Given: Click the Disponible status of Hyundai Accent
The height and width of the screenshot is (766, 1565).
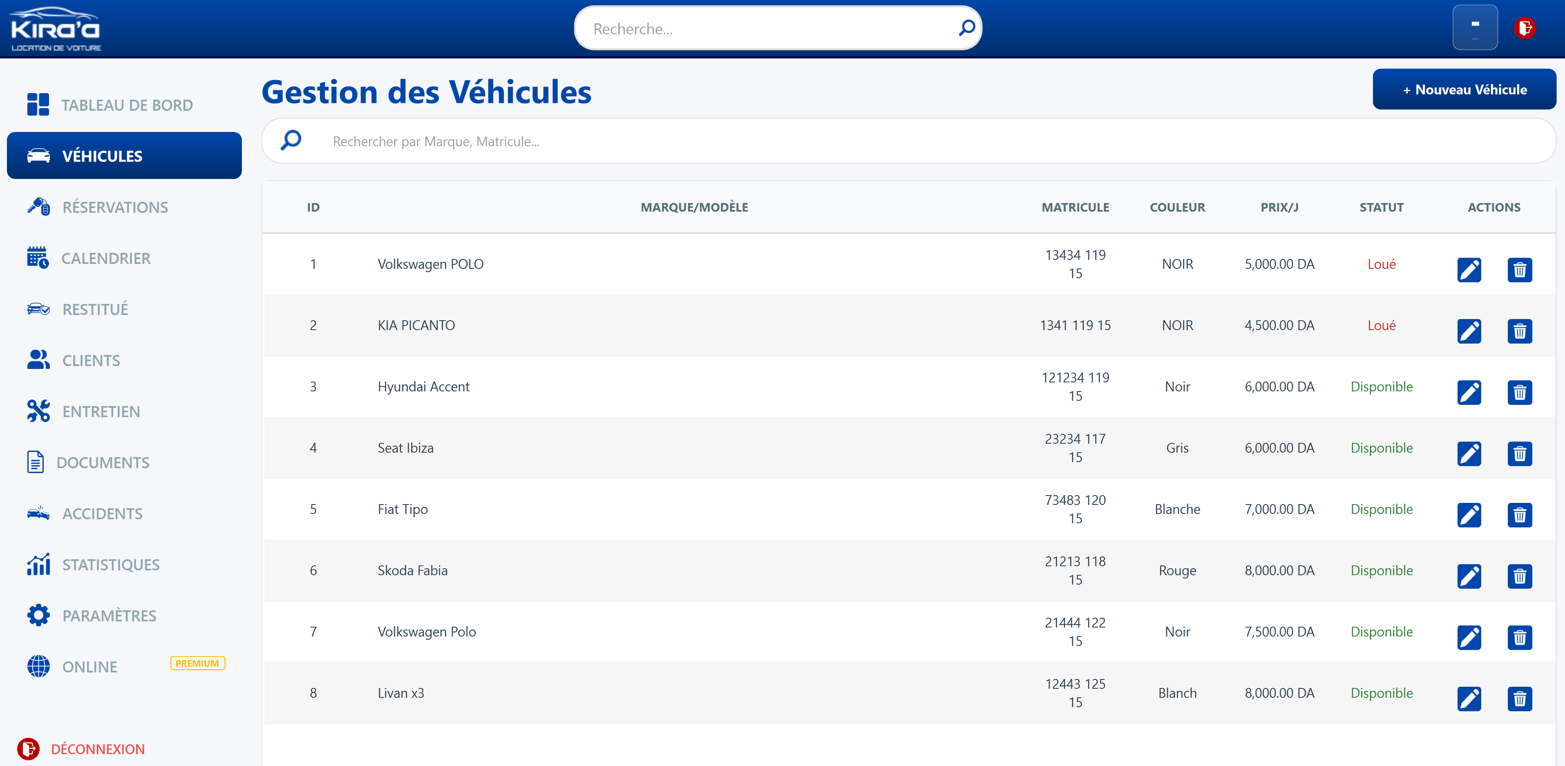Looking at the screenshot, I should [x=1382, y=386].
